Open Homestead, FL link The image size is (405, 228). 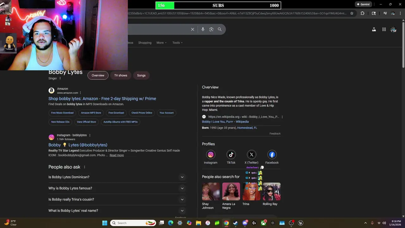(x=247, y=128)
